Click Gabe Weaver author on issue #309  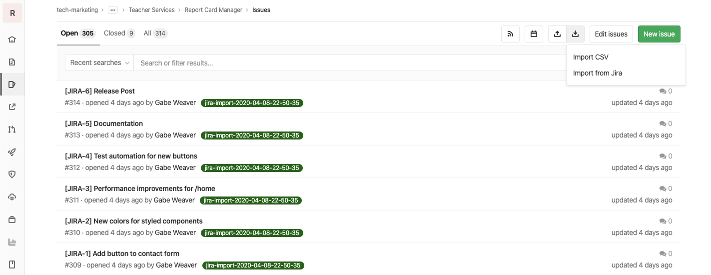coord(176,265)
